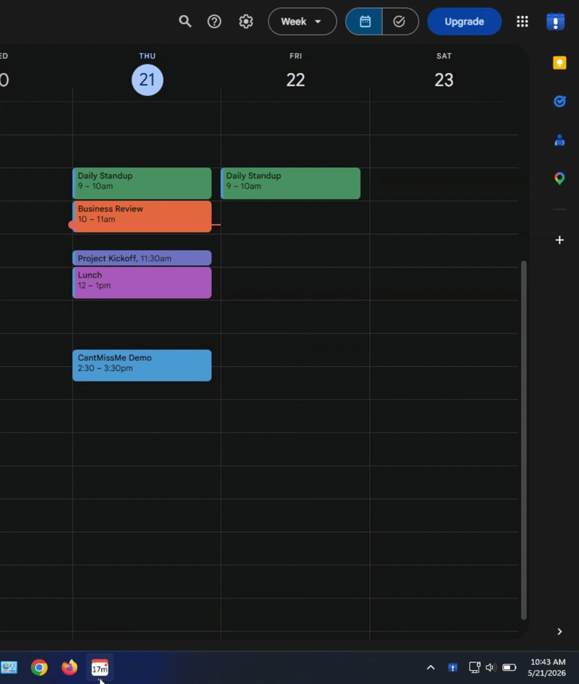Open calendar search

coord(185,22)
